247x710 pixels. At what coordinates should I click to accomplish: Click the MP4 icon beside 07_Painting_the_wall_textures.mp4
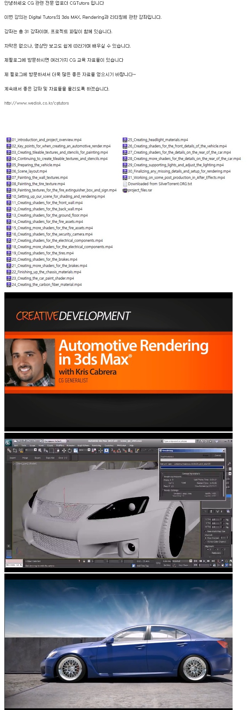click(x=9, y=178)
